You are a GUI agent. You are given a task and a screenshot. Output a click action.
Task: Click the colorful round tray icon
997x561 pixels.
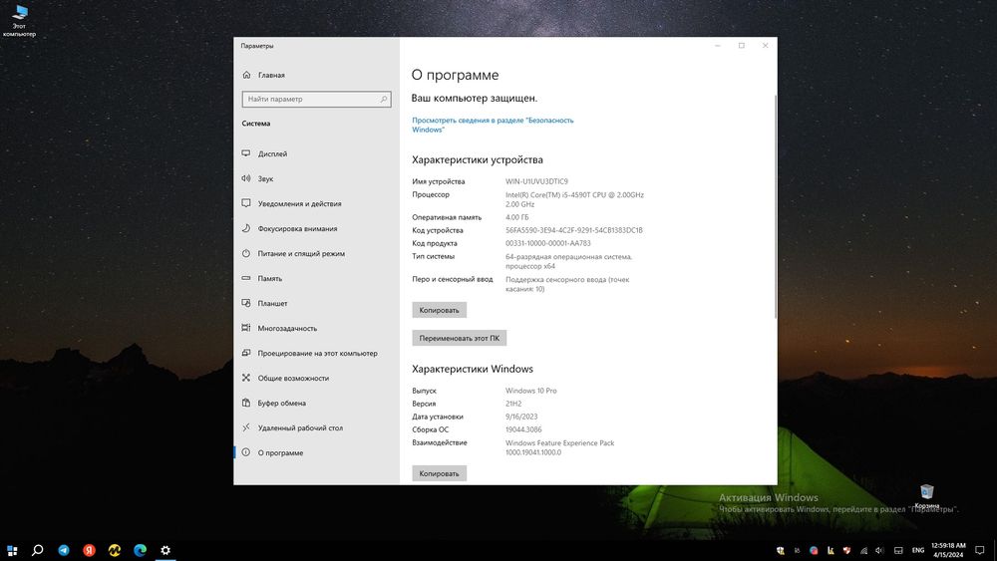coord(814,550)
